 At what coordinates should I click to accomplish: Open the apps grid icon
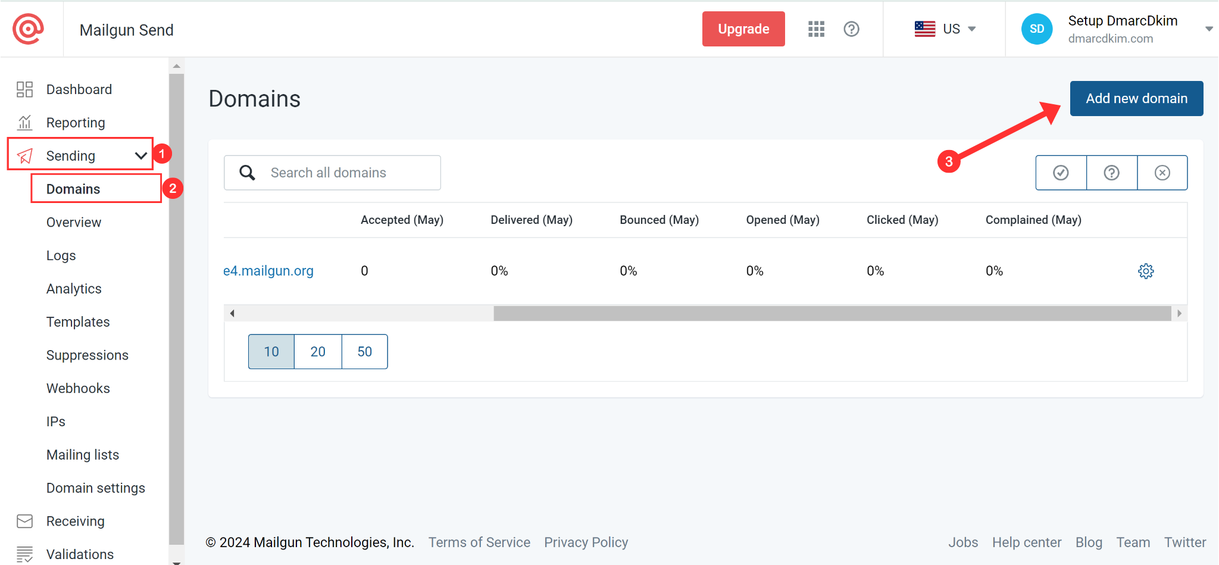point(816,29)
